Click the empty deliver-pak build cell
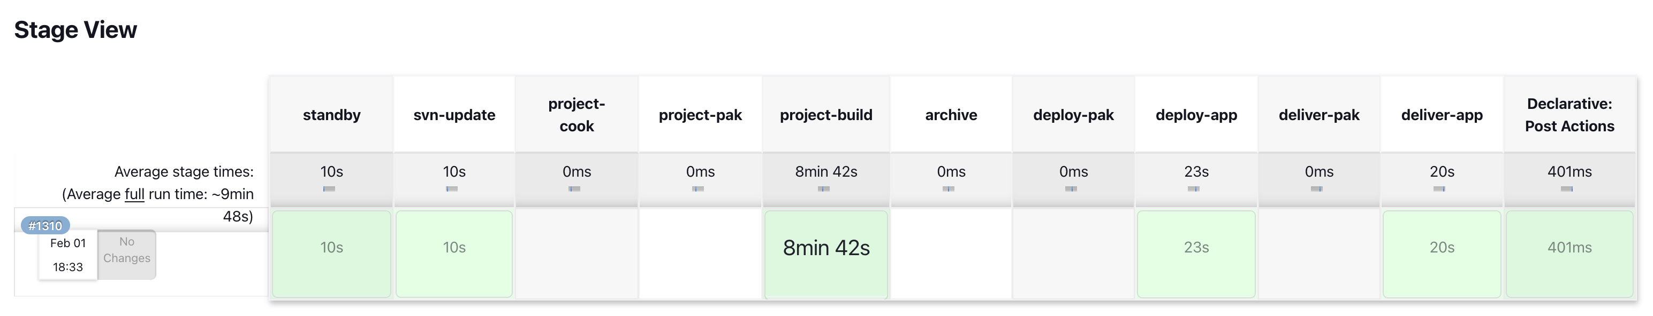The image size is (1653, 316). [x=1318, y=254]
